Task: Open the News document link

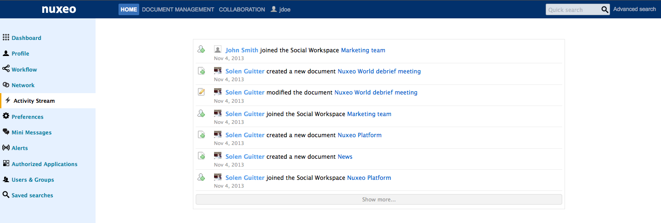Action: tap(345, 156)
